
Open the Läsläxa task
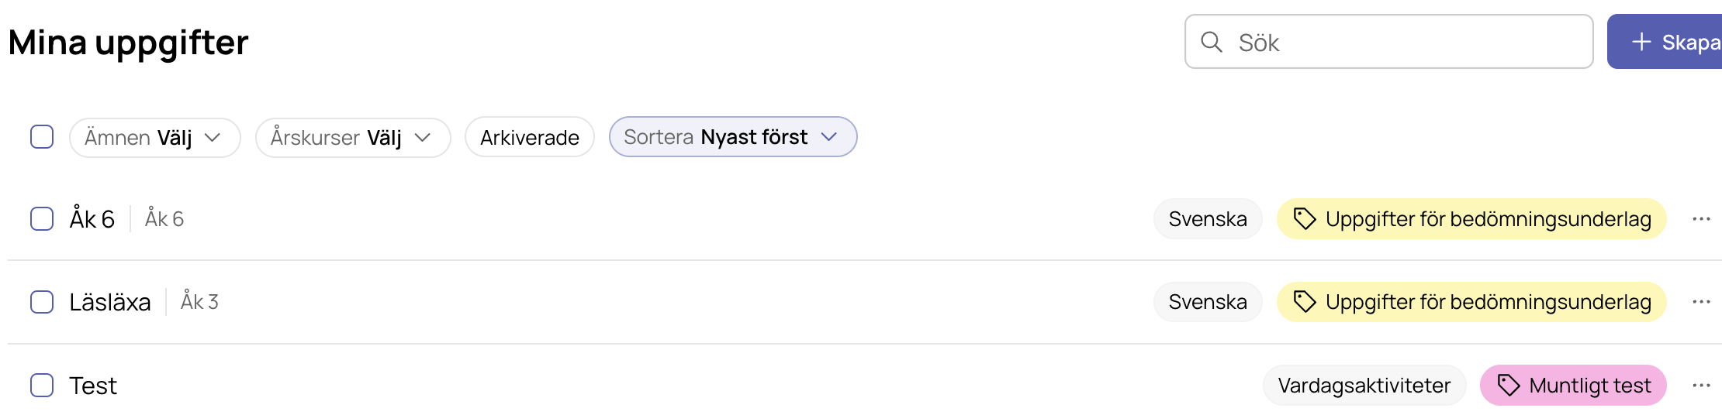110,302
